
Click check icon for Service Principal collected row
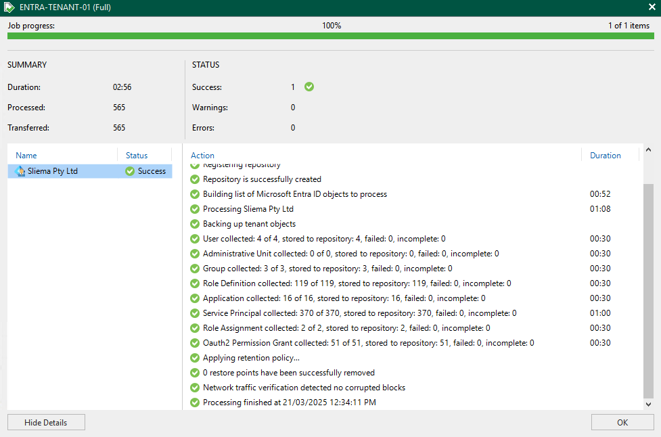(194, 313)
